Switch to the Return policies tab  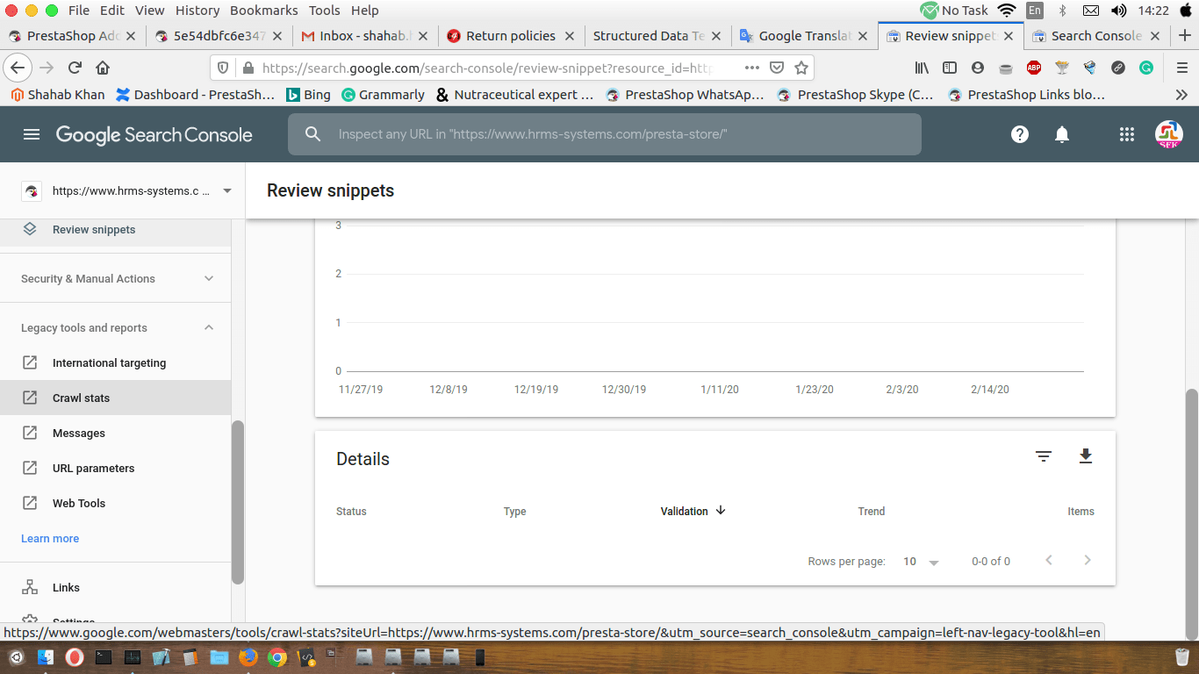coord(511,36)
